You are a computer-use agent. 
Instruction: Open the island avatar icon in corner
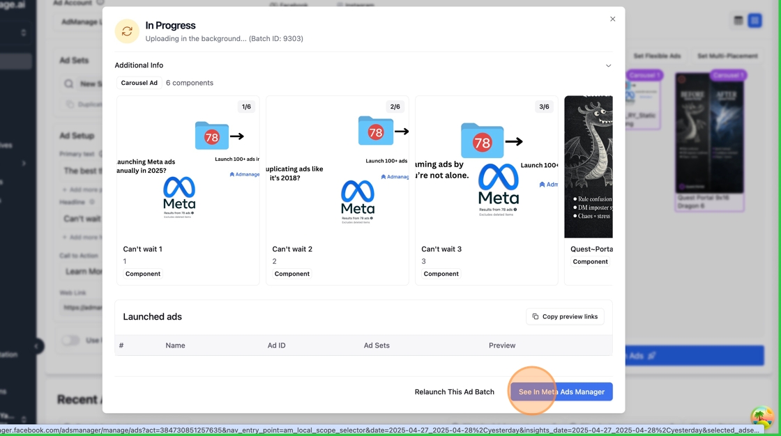[762, 416]
